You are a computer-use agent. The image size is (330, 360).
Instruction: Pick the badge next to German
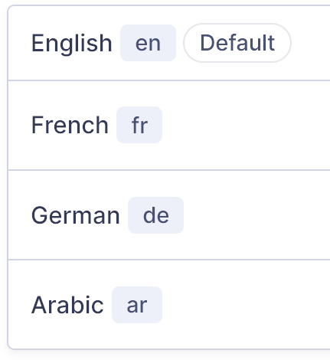click(155, 215)
